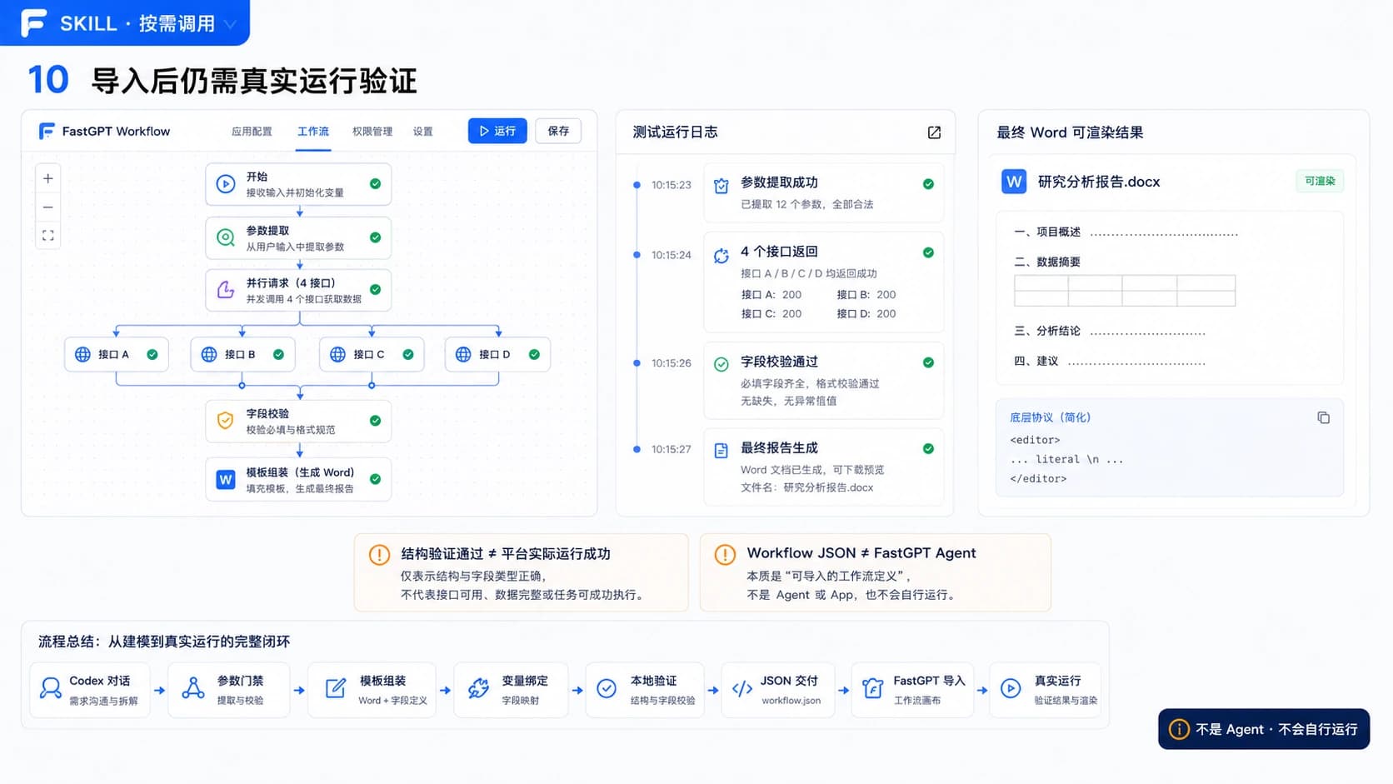Click the 开始 node green status check
This screenshot has height=784, width=1393.
tap(376, 184)
